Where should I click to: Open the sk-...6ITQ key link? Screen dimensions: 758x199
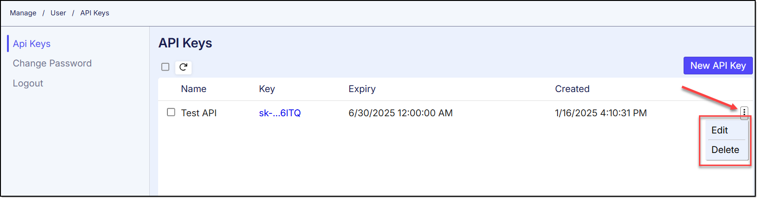tap(279, 113)
